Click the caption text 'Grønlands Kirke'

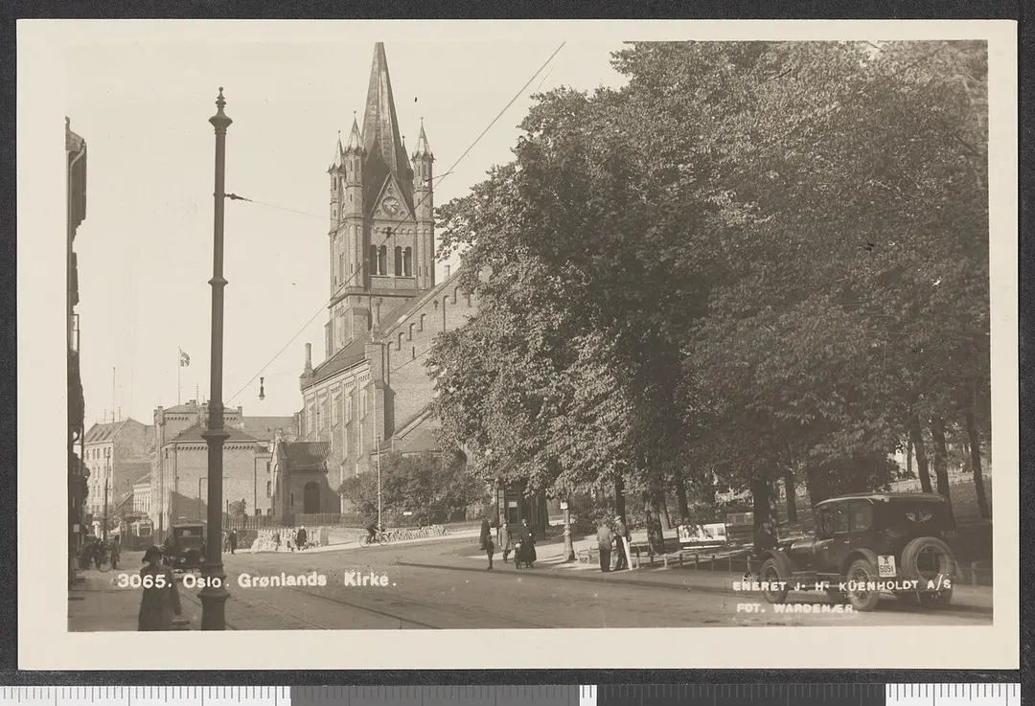pyautogui.click(x=314, y=580)
